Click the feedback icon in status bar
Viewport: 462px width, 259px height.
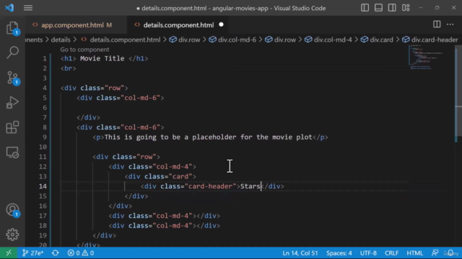click(435, 253)
